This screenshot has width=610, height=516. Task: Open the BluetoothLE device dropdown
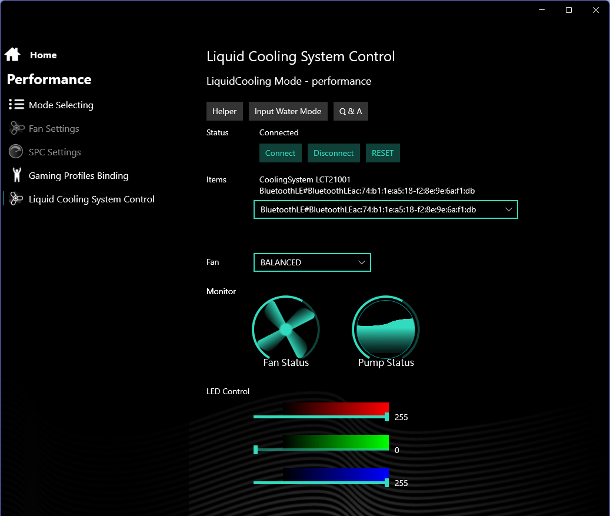(385, 209)
